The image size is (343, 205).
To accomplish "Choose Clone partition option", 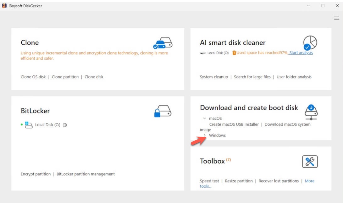I will click(x=65, y=77).
